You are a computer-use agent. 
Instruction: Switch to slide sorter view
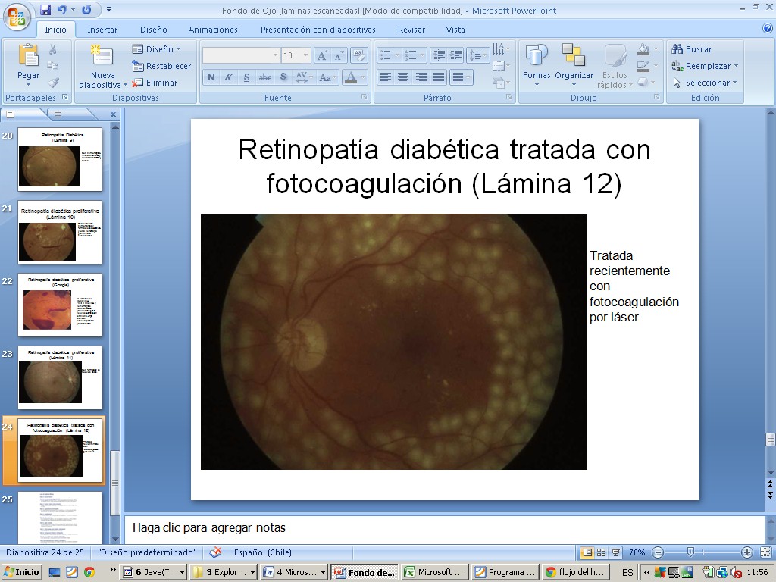point(601,552)
